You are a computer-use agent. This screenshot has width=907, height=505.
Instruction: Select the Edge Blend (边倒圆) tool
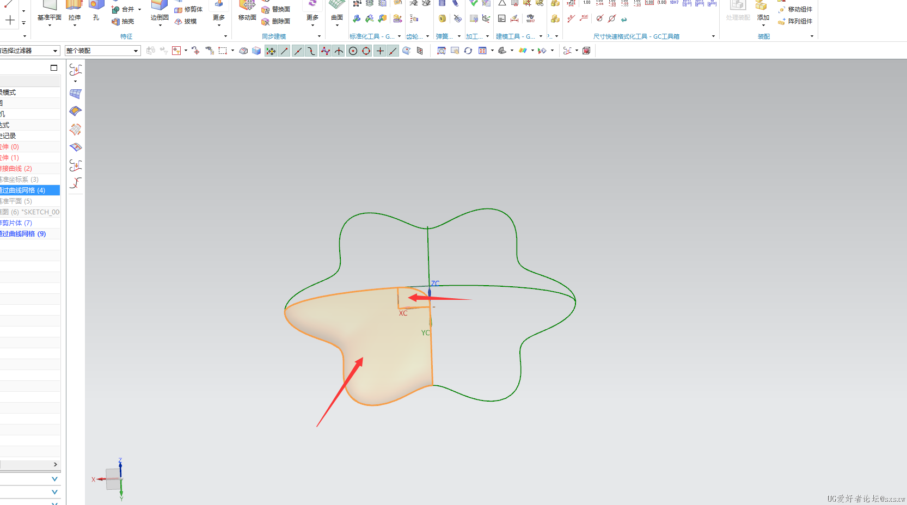pos(160,11)
